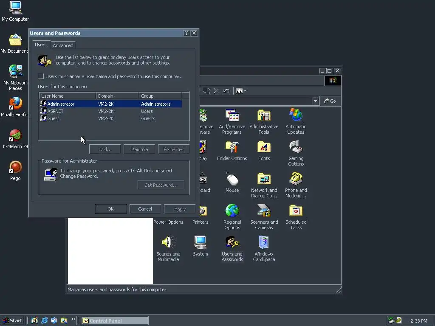Launch Mozilla Firefox from desktop
This screenshot has width=435, height=326.
[x=14, y=107]
